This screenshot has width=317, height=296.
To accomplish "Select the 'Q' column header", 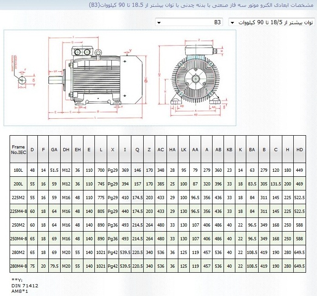I will coord(137,149).
